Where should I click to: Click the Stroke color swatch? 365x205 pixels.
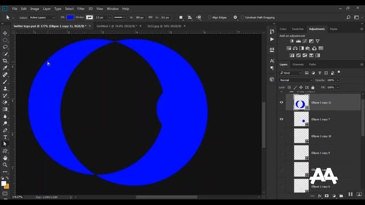coord(90,18)
